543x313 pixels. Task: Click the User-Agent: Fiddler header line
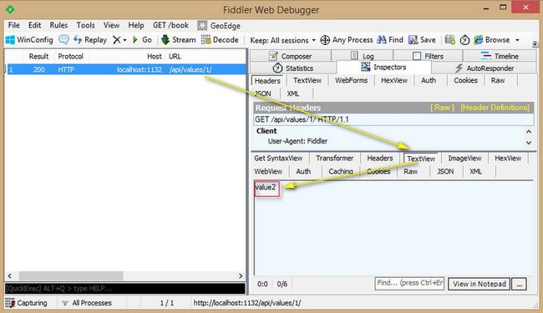pyautogui.click(x=297, y=141)
